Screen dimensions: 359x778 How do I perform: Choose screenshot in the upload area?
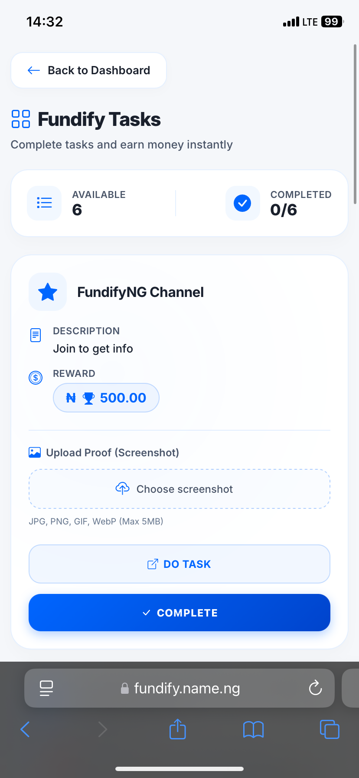click(179, 489)
